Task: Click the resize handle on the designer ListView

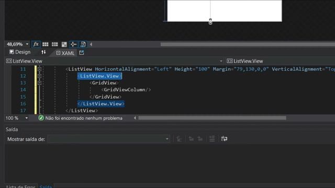Action: click(x=210, y=21)
